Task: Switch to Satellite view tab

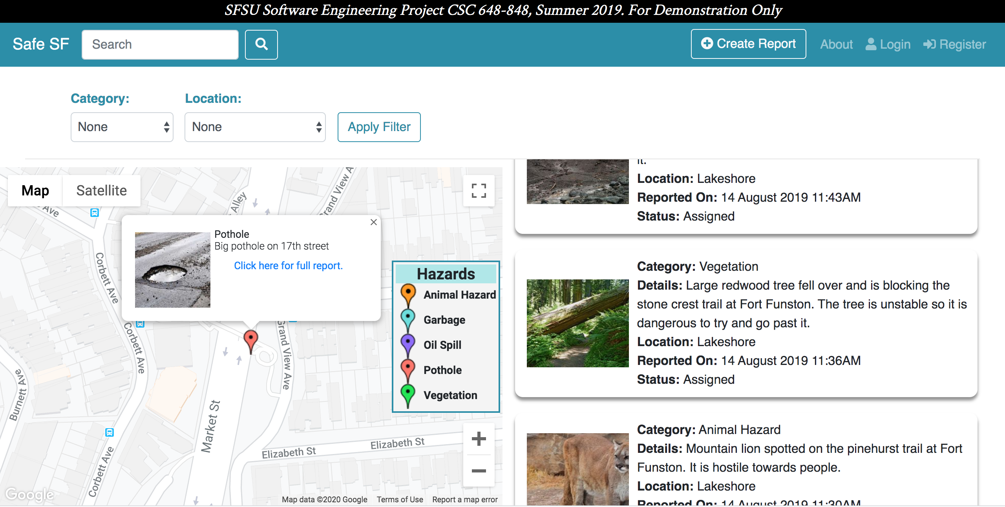Action: click(x=101, y=191)
